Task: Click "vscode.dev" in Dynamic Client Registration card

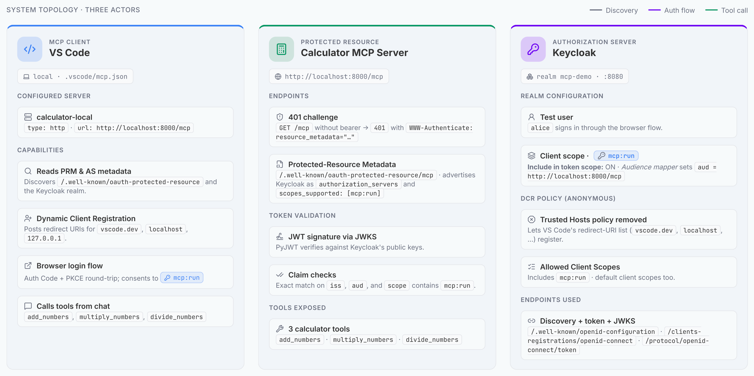Action: tap(119, 229)
